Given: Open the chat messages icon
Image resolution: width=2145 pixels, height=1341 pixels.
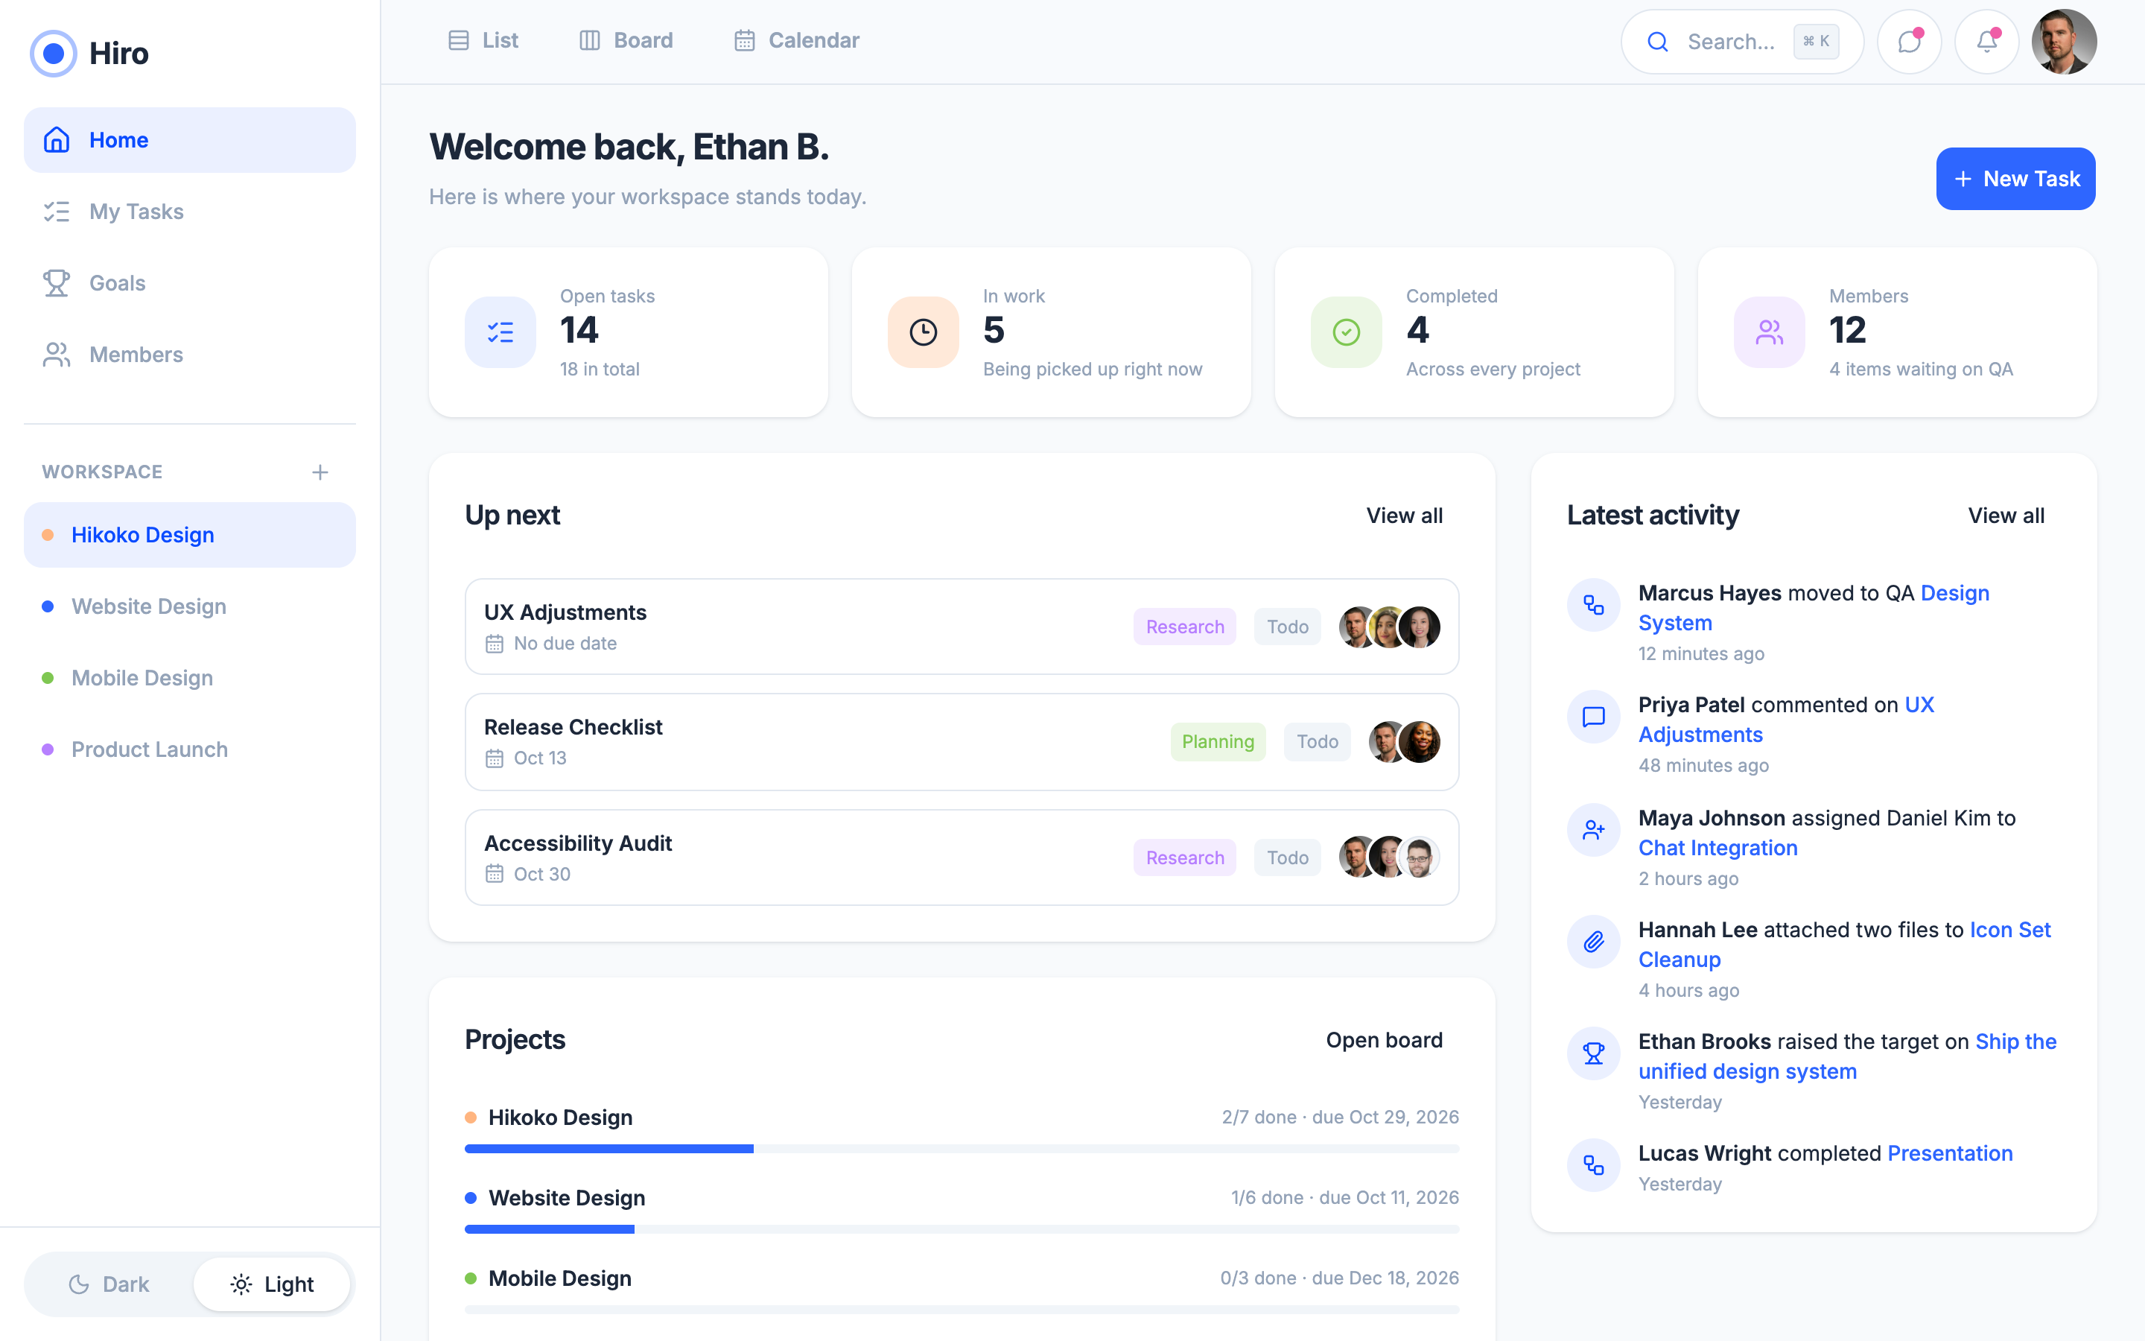Looking at the screenshot, I should click(1909, 42).
